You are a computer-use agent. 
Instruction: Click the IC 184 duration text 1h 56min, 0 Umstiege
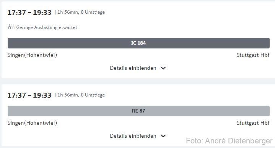pyautogui.click(x=81, y=12)
